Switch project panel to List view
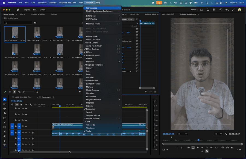Screen dimensions: 246x159 [10, 92]
